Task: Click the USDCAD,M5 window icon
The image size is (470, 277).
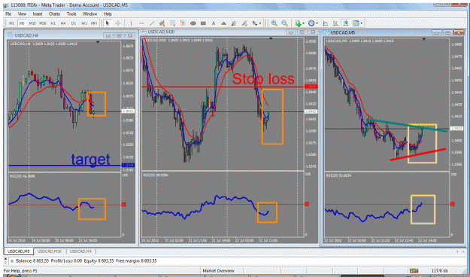Action: coord(326,32)
